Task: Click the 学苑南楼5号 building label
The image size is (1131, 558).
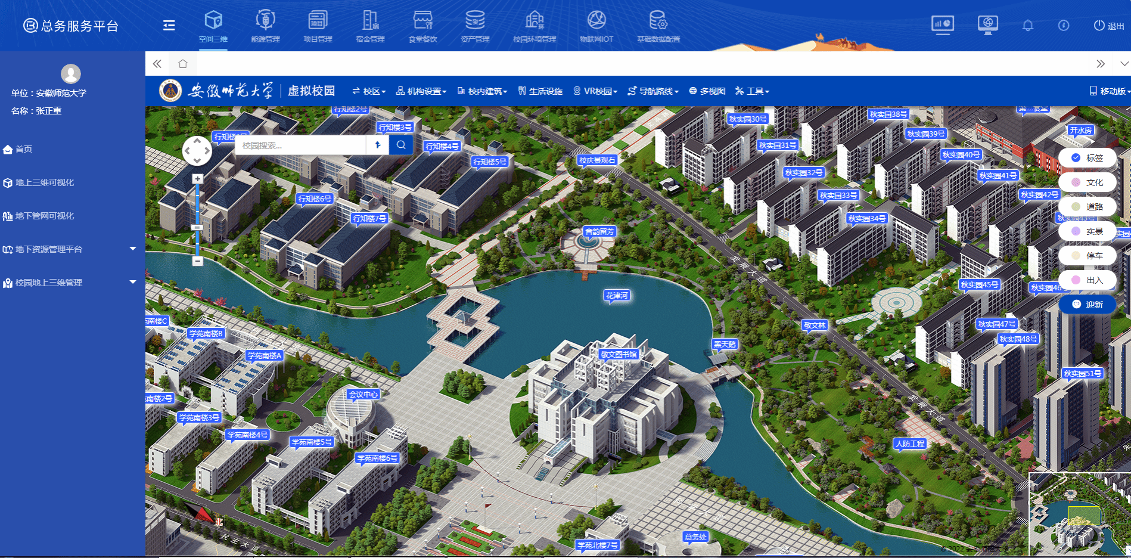Action: click(312, 442)
